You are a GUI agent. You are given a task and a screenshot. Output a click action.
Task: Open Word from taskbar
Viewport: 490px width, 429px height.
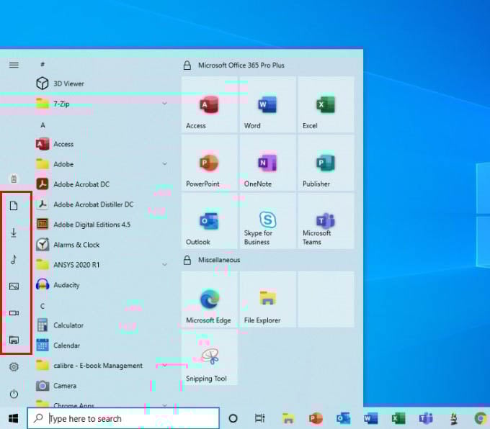[x=370, y=419]
